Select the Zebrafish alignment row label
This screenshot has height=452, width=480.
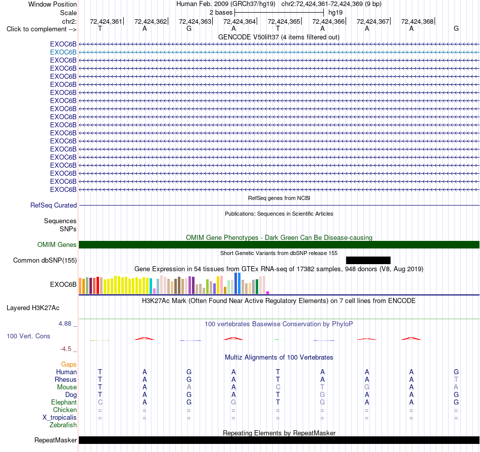click(63, 425)
